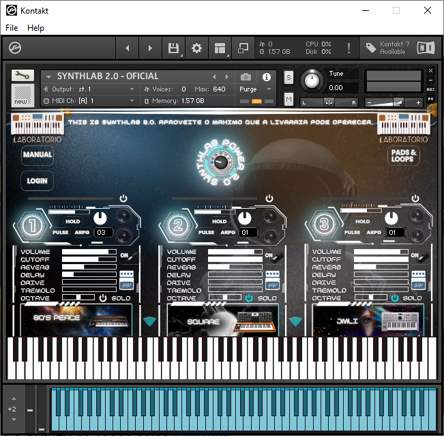Image resolution: width=444 pixels, height=436 pixels.
Task: Open the SQUARE preset thumbnail
Action: (222, 320)
